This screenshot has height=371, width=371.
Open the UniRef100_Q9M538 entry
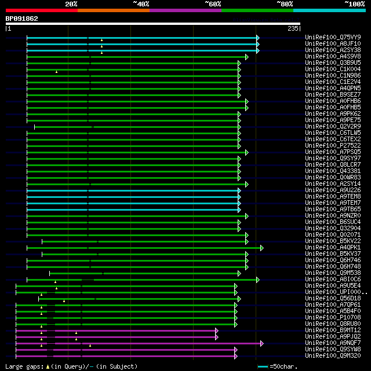click(333, 273)
